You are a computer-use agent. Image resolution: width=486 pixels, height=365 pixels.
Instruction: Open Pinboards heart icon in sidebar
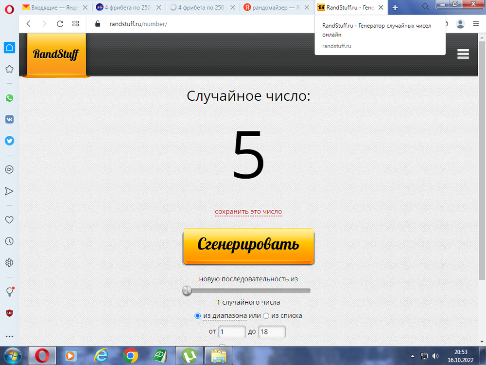[9, 220]
